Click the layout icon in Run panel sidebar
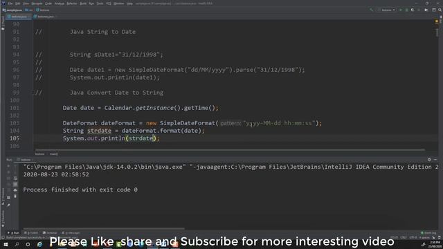Image resolution: width=443 pixels, height=249 pixels. (8, 197)
